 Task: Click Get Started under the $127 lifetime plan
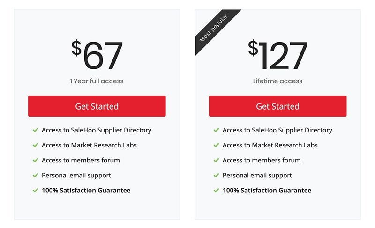pos(277,106)
